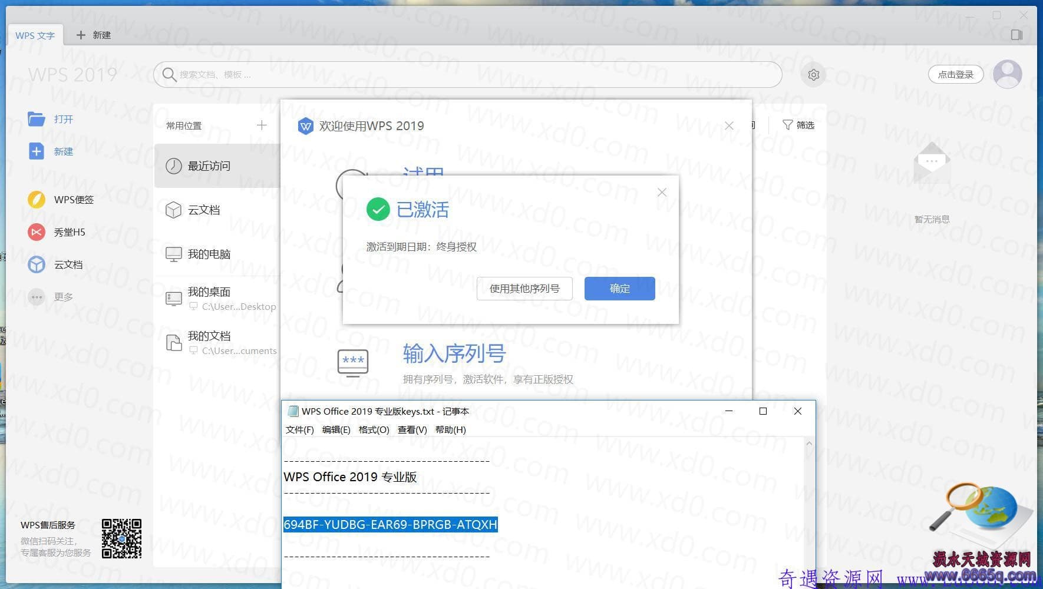Add a common location with plus icon

coord(262,125)
